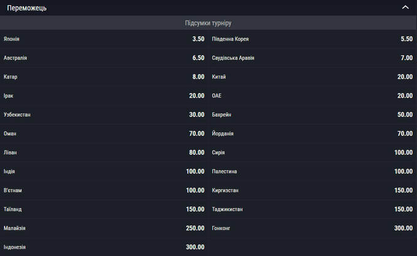The width and height of the screenshot is (417, 256).
Task: Click the Китай 20.00 odds row
Action: coord(312,77)
